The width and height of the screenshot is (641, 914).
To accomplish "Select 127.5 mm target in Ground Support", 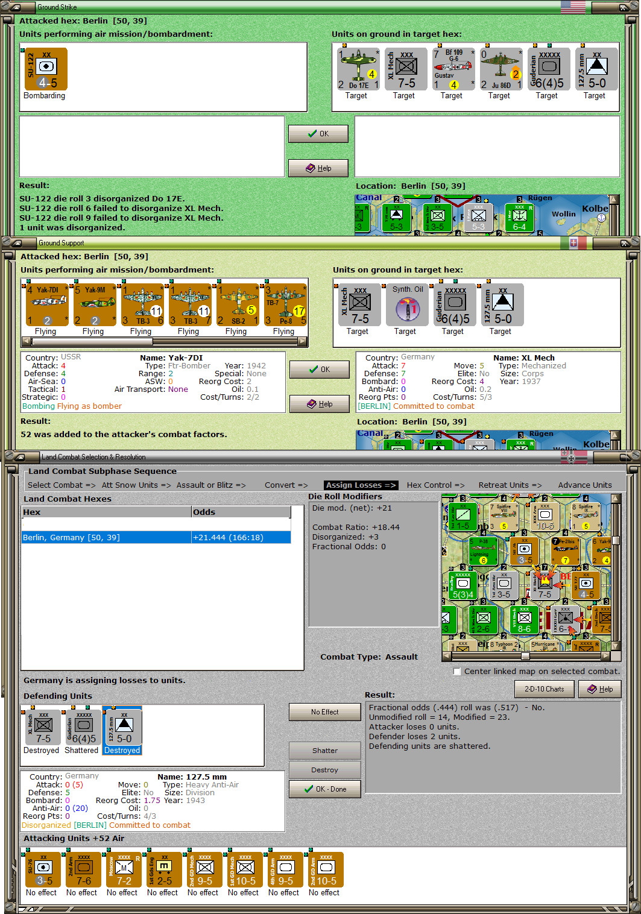I will tap(502, 305).
